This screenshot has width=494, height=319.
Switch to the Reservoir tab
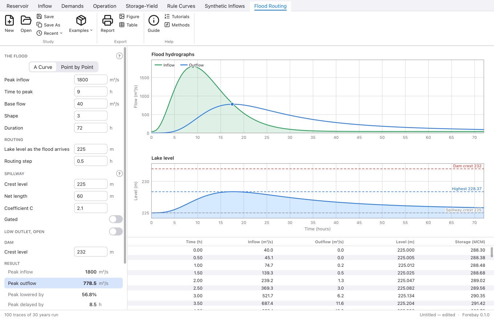coord(17,6)
